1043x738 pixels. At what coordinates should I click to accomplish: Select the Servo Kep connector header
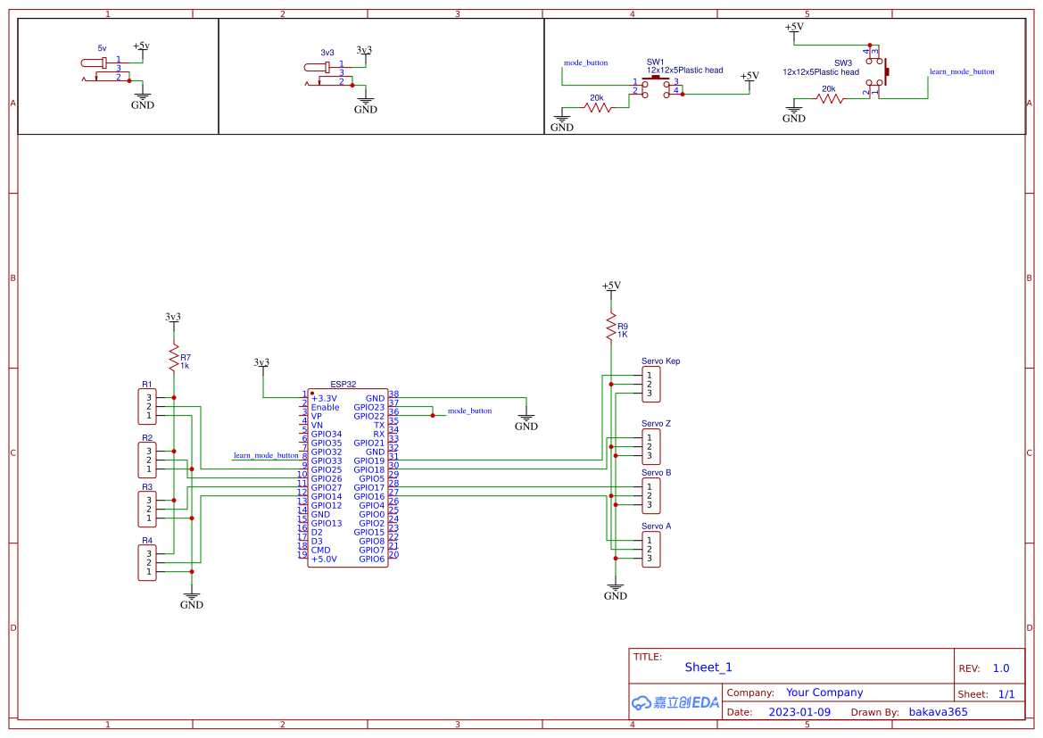[650, 382]
